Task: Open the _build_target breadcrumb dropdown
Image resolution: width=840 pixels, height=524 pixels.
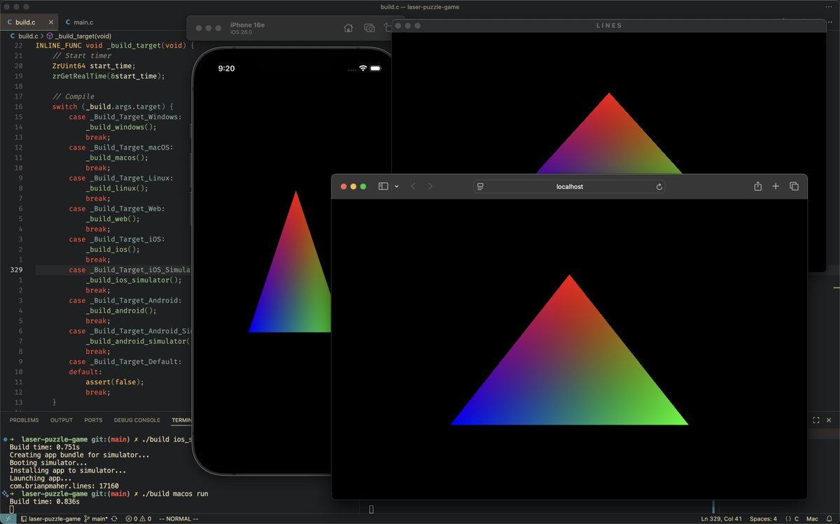Action: click(x=83, y=35)
